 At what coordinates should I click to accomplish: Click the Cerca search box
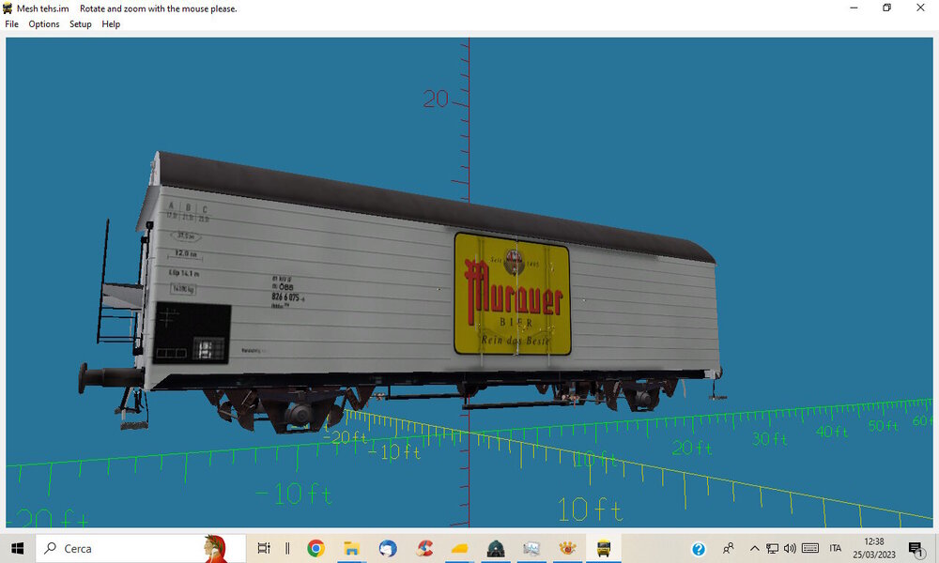141,548
